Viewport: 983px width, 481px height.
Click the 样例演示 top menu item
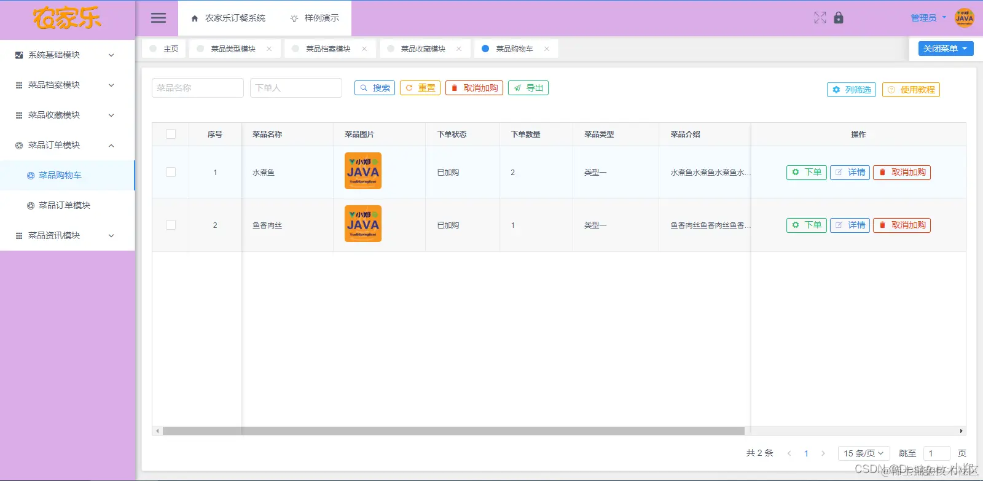[x=315, y=18]
